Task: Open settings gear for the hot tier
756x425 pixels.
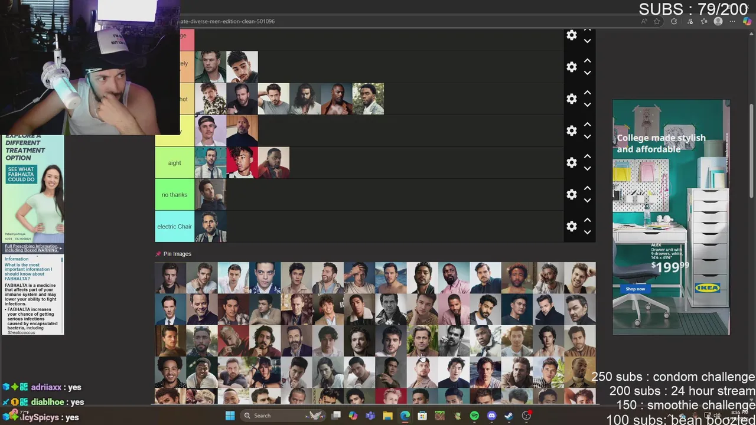Action: [x=571, y=99]
